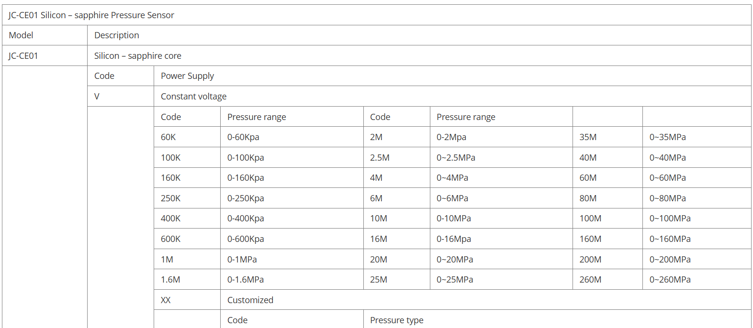Click the 'Power Supply' header cell

click(187, 76)
